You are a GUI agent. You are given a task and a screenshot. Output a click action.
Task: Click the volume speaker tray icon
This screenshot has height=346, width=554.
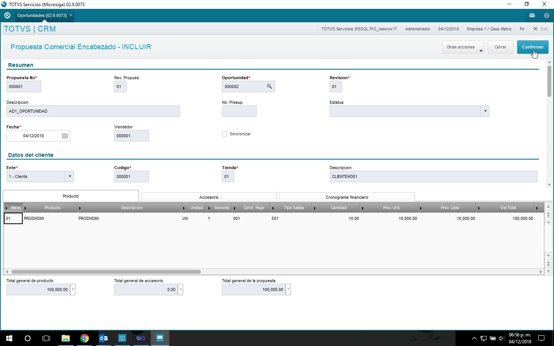pyautogui.click(x=502, y=338)
